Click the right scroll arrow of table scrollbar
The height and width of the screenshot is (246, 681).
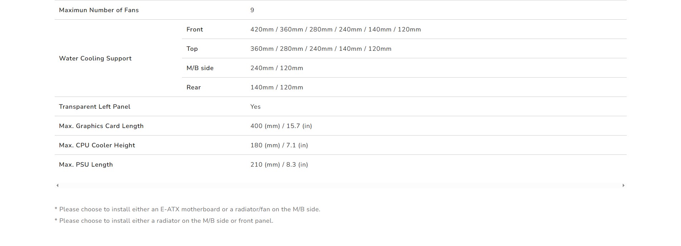click(x=623, y=185)
